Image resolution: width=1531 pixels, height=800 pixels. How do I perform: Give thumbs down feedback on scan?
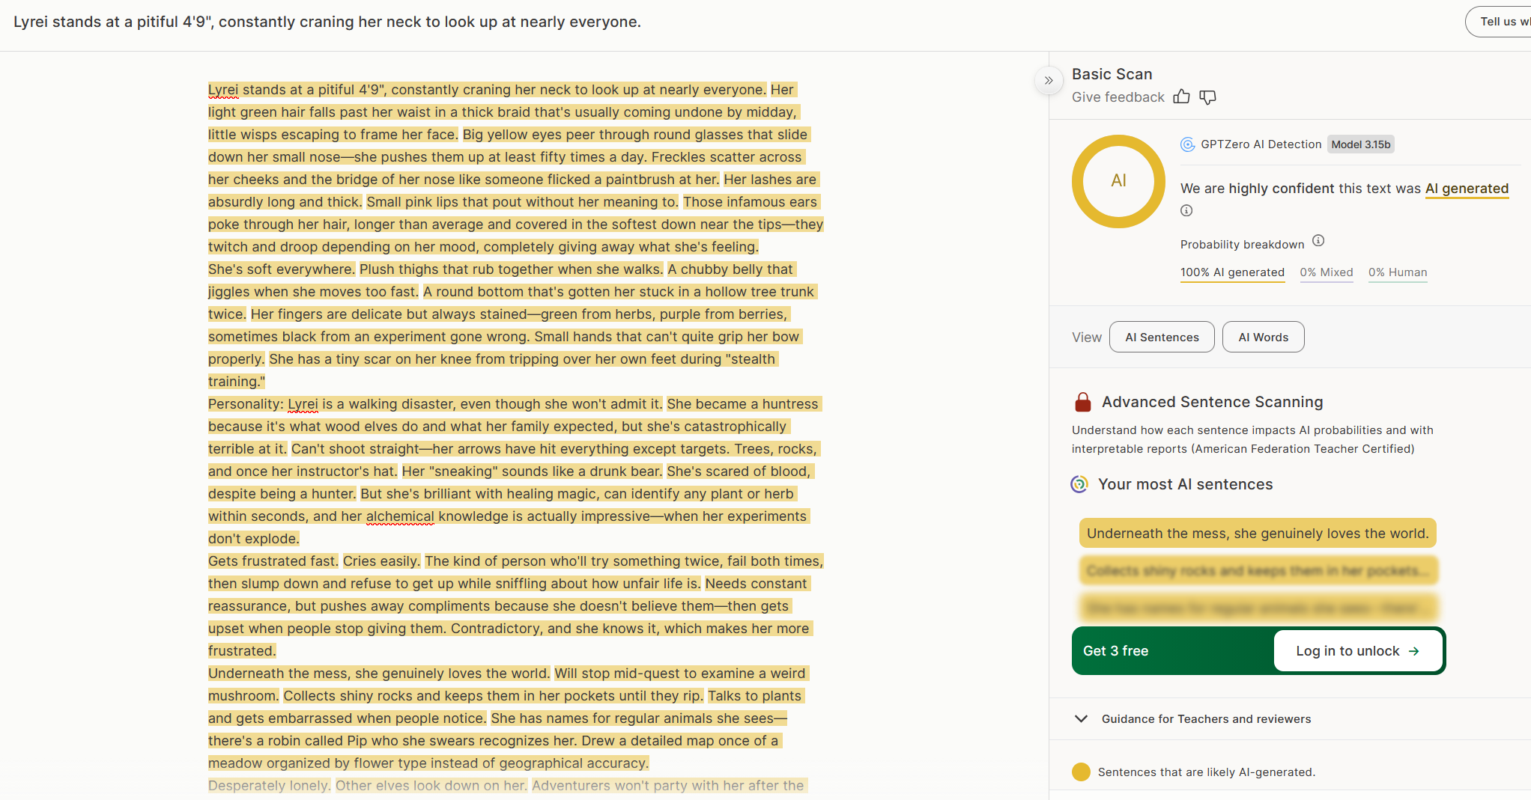[x=1207, y=97]
